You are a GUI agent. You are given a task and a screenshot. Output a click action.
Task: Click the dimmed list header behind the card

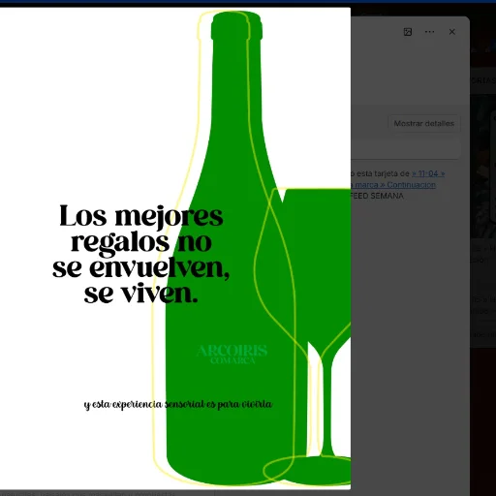[x=483, y=80]
